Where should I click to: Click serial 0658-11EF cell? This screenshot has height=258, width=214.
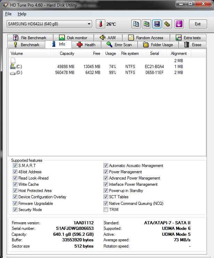click(155, 73)
